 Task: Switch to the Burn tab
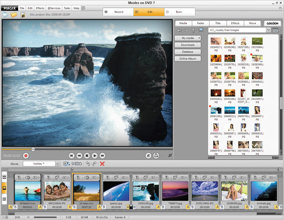179,12
